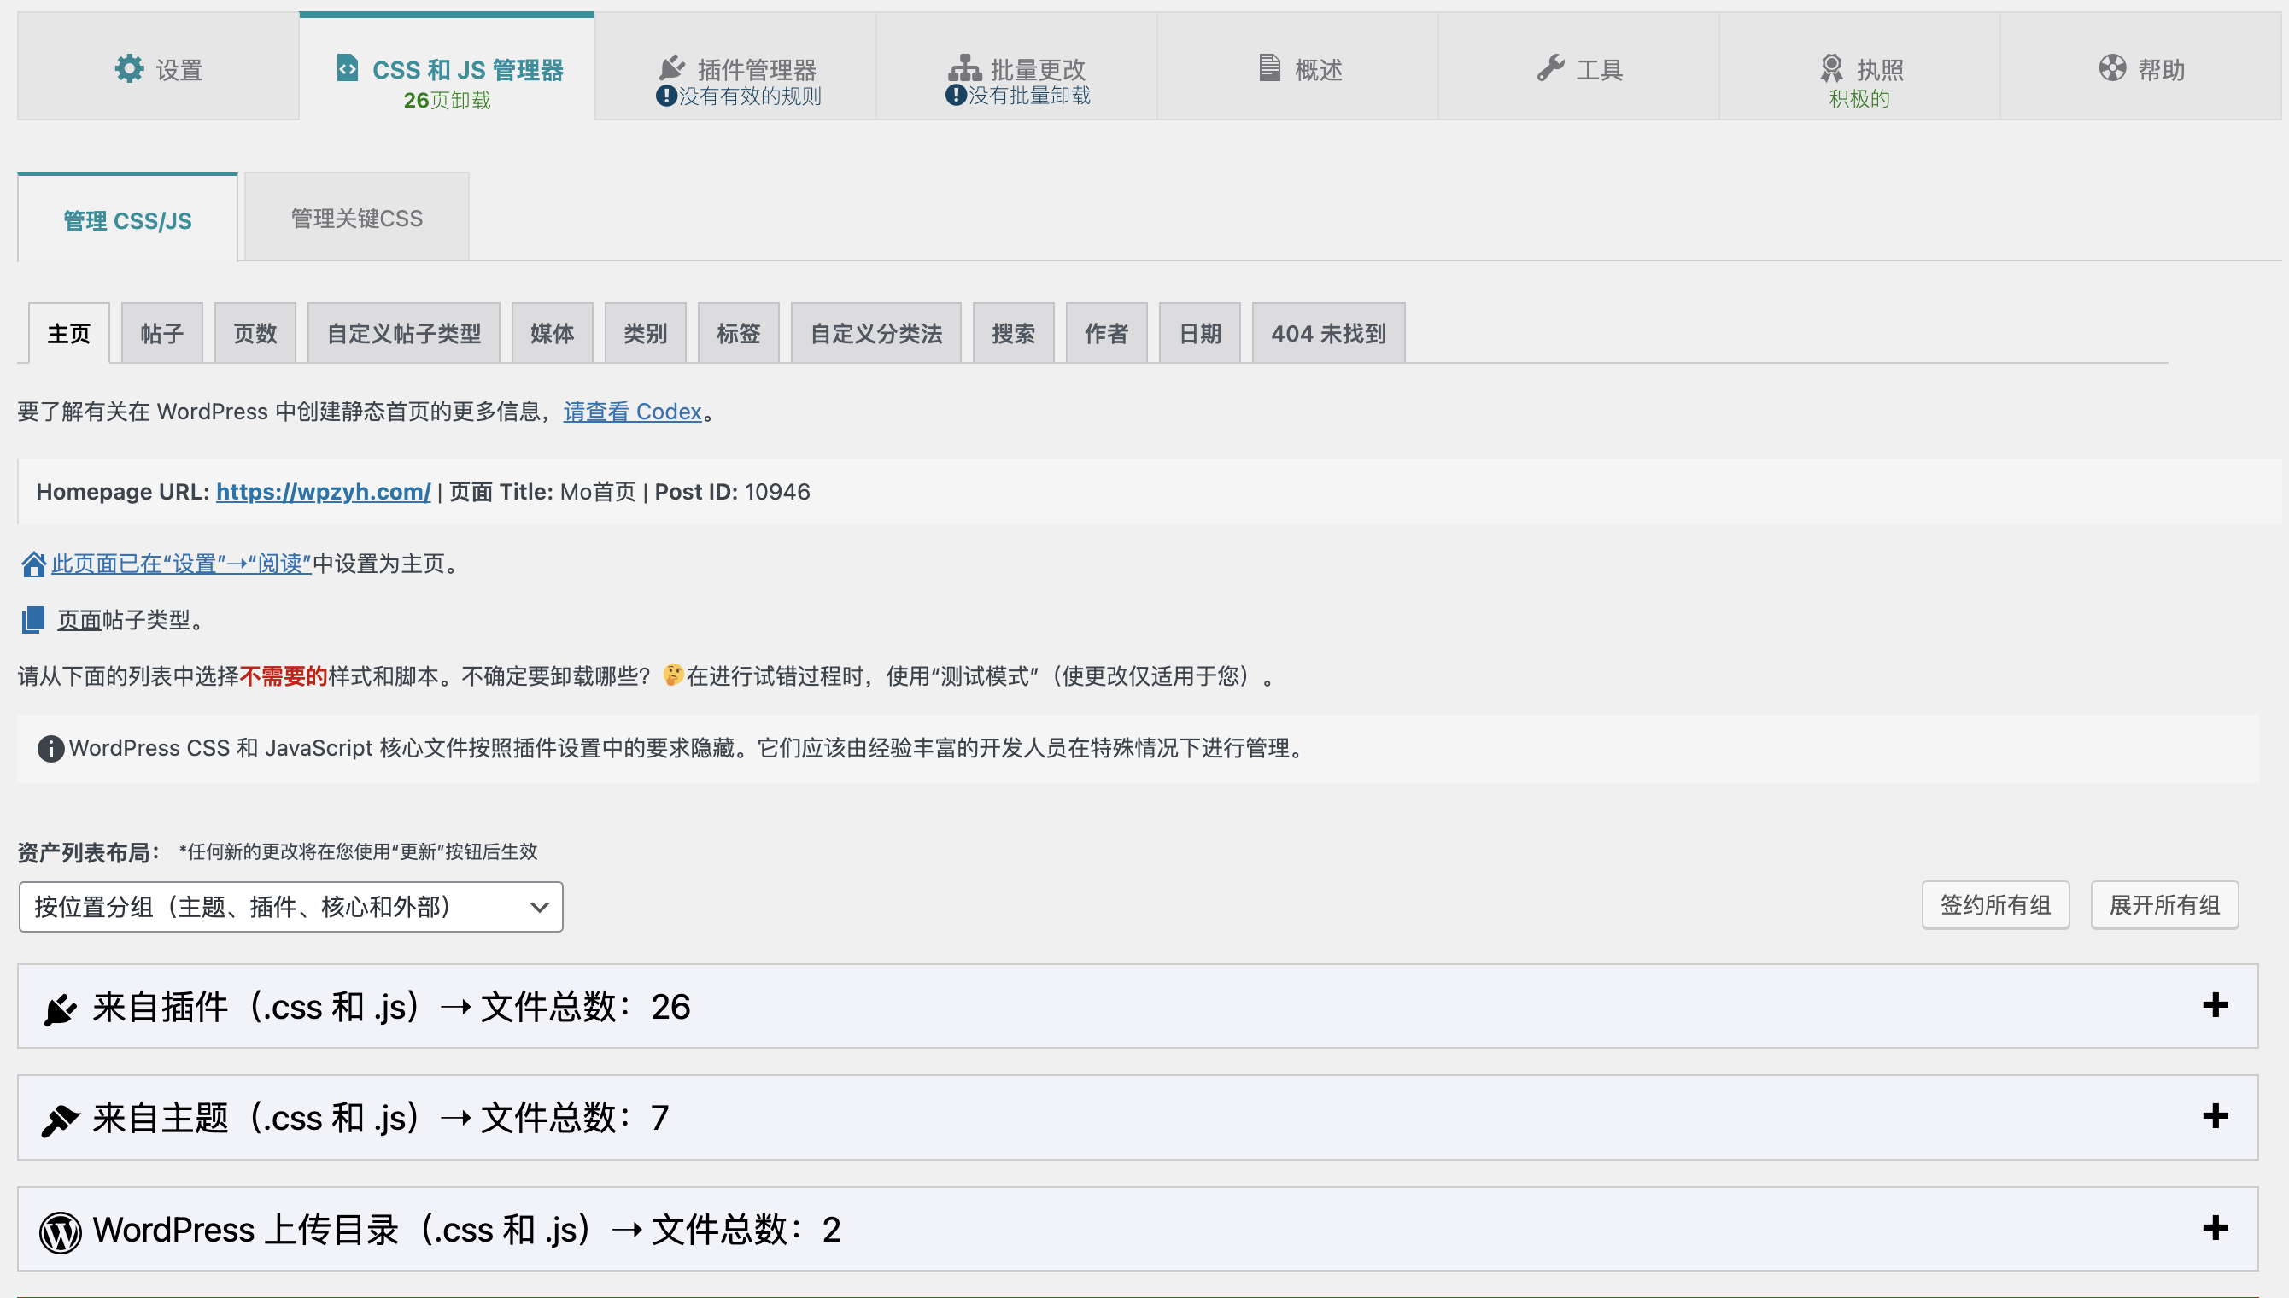The width and height of the screenshot is (2289, 1298).
Task: Click the warning icon beside 没有有效的规则
Action: tap(666, 96)
